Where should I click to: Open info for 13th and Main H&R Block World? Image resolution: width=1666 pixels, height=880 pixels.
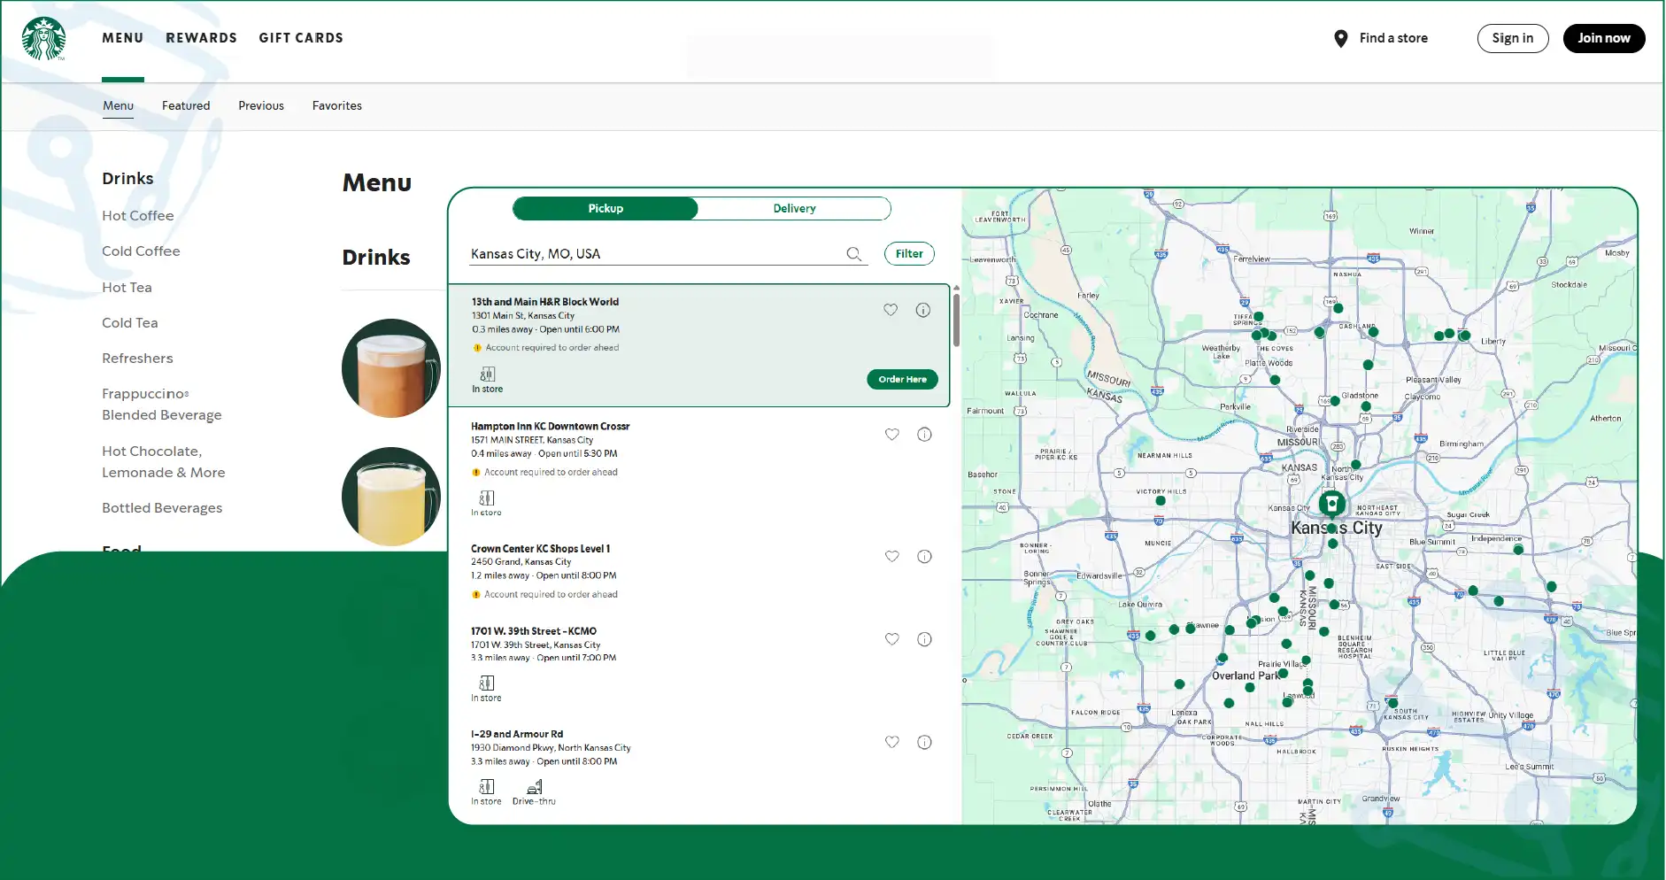[922, 310]
